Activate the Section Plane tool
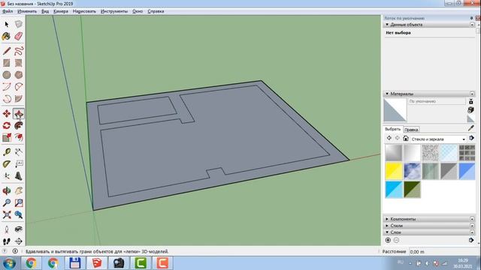This screenshot has height=270, width=481. (18, 241)
